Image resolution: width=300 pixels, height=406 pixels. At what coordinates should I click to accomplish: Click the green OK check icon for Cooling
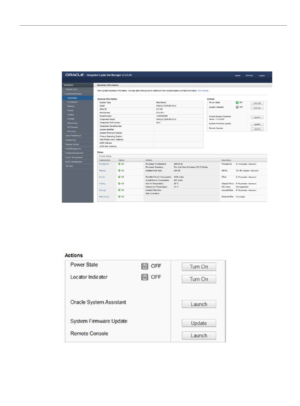(119, 184)
